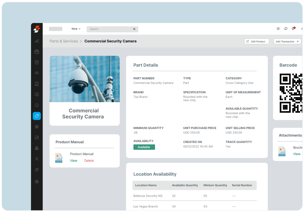Viewport: 304px width, 212px height.
Task: Click Delete link under Product Manual
Action: click(x=89, y=161)
